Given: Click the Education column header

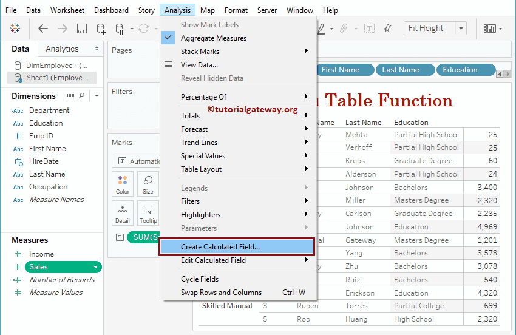Looking at the screenshot, I should (x=411, y=123).
